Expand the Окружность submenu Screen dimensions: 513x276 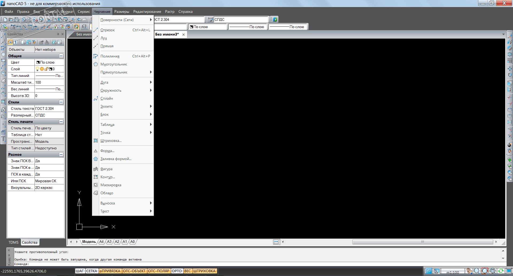[x=123, y=90]
